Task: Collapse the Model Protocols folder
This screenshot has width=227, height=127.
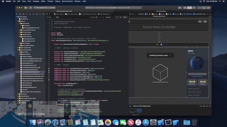Action: (x=19, y=37)
